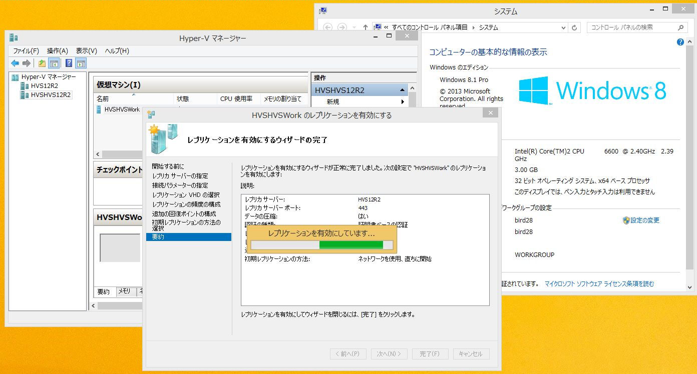
Task: Toggle the Action pane show/hide icon
Action: point(81,63)
